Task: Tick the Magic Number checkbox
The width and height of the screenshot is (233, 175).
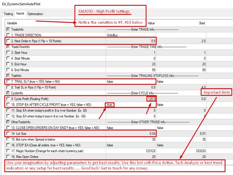Action: coord(8,151)
